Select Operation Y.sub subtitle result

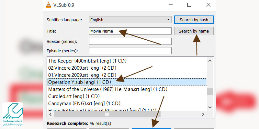(x=127, y=82)
